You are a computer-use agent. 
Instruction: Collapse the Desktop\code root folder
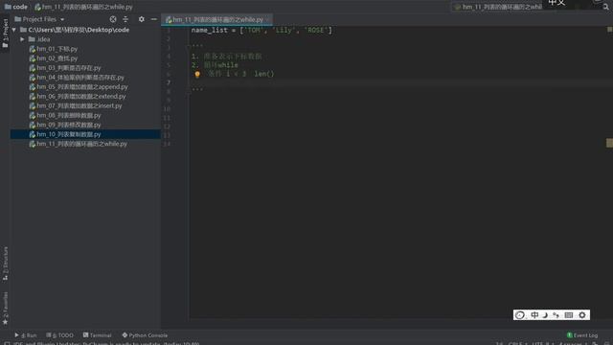coord(14,30)
